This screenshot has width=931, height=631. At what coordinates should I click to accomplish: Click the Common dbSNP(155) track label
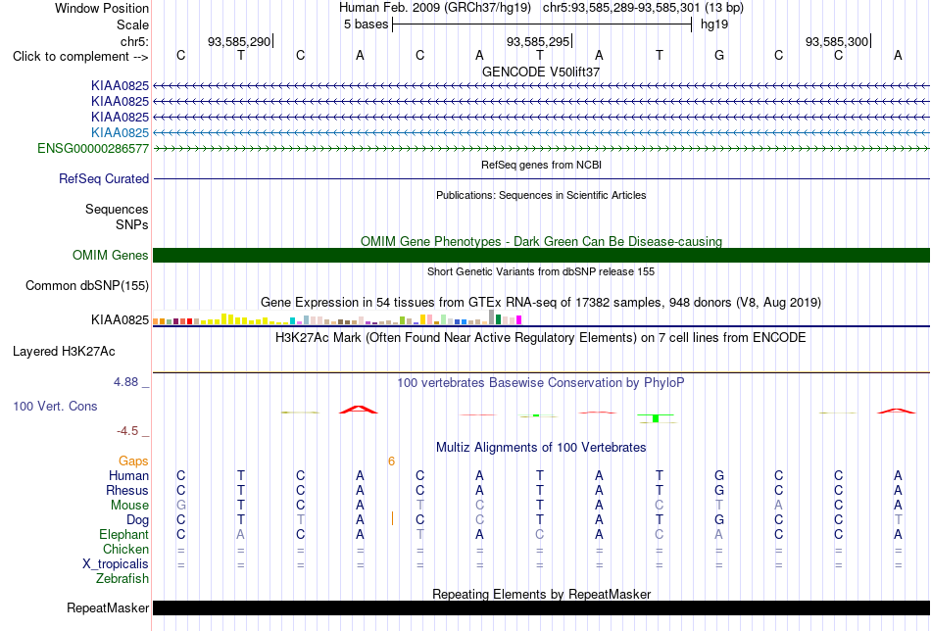(87, 285)
